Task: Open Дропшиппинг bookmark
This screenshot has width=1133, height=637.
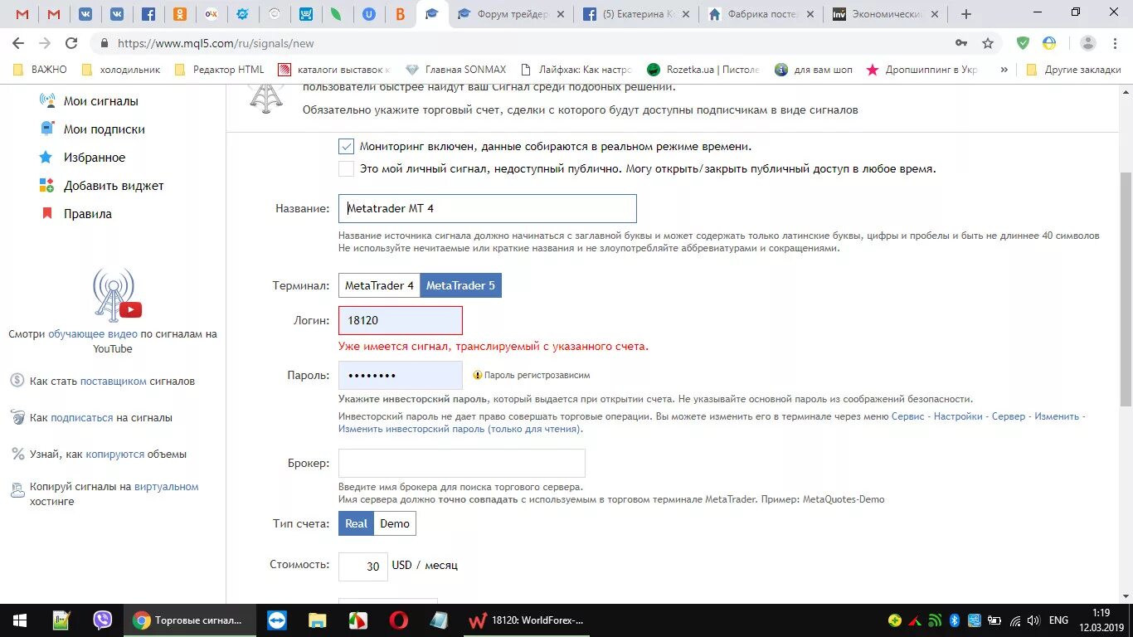Action: (922, 70)
